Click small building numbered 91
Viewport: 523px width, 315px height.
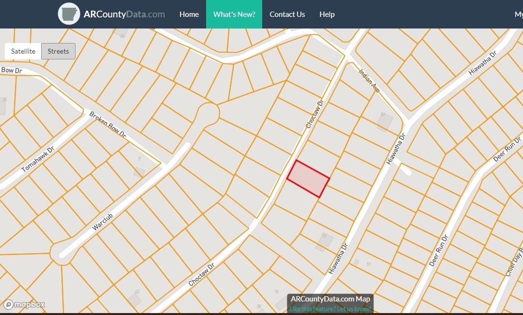[357, 262]
